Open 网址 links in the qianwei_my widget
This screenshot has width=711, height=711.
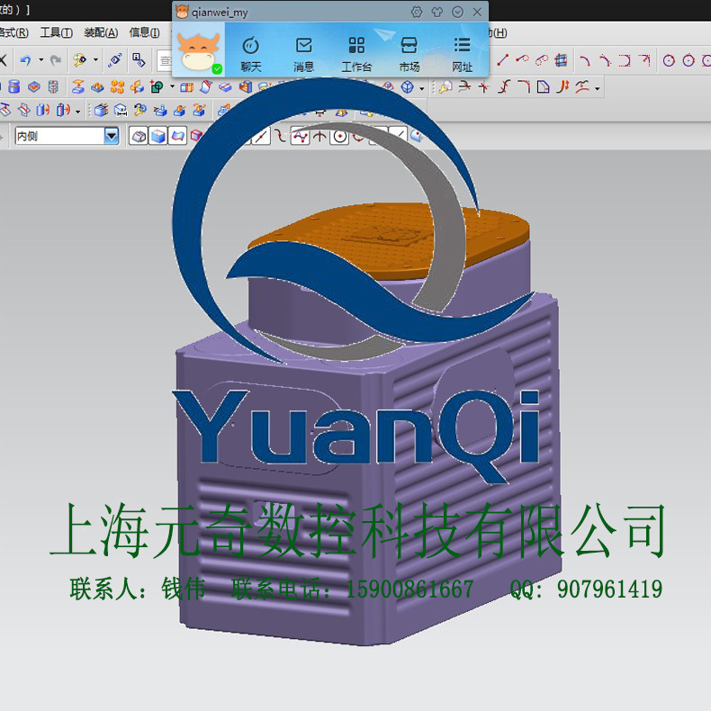(462, 55)
